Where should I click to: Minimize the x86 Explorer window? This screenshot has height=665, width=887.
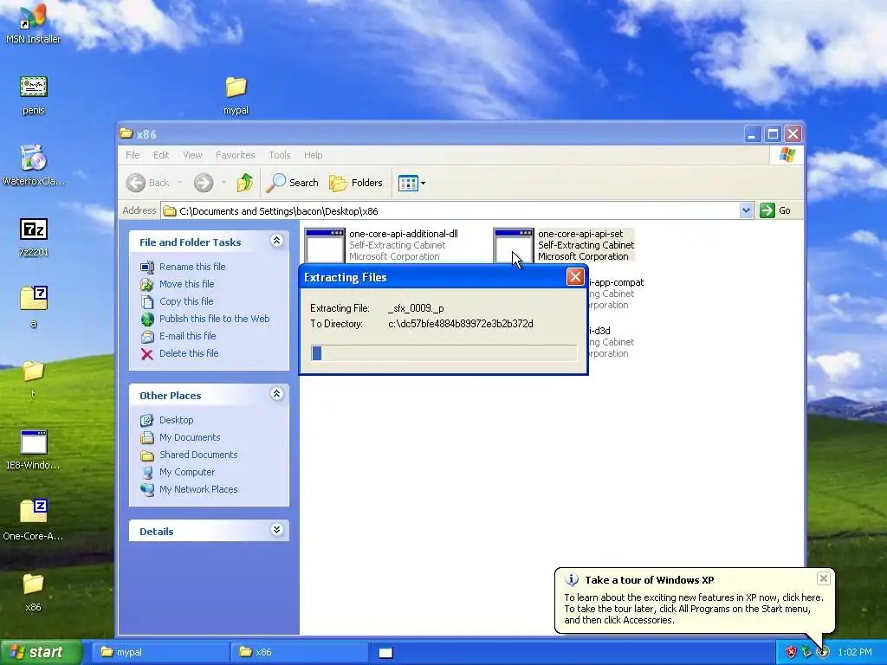click(753, 134)
